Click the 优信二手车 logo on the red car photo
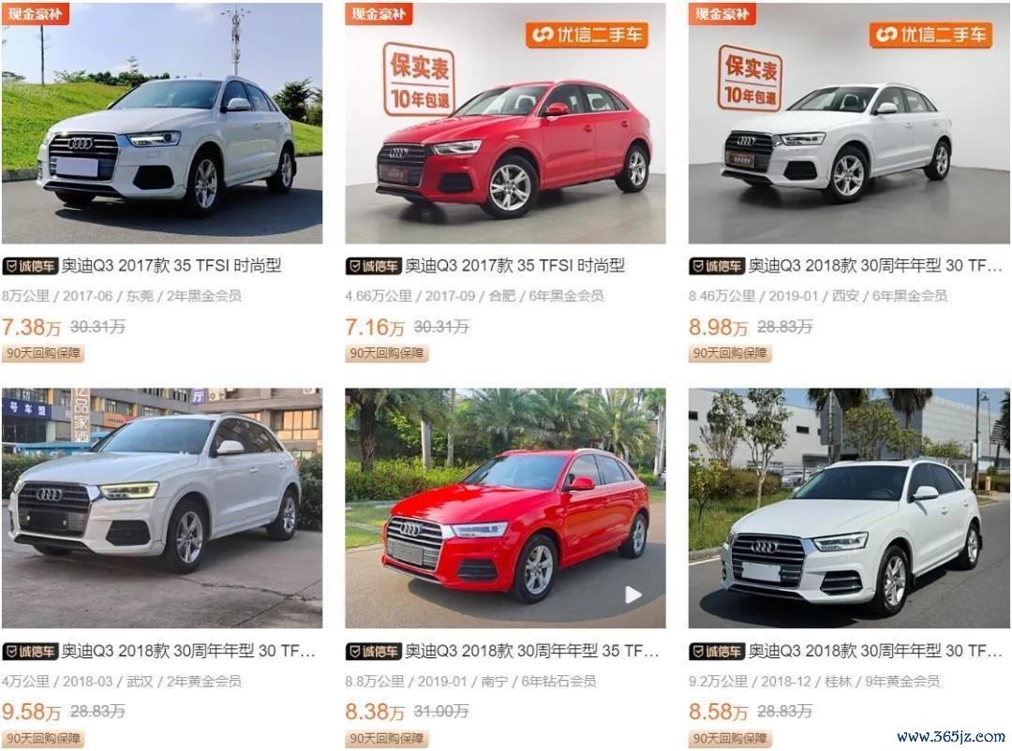The width and height of the screenshot is (1012, 751). [587, 35]
